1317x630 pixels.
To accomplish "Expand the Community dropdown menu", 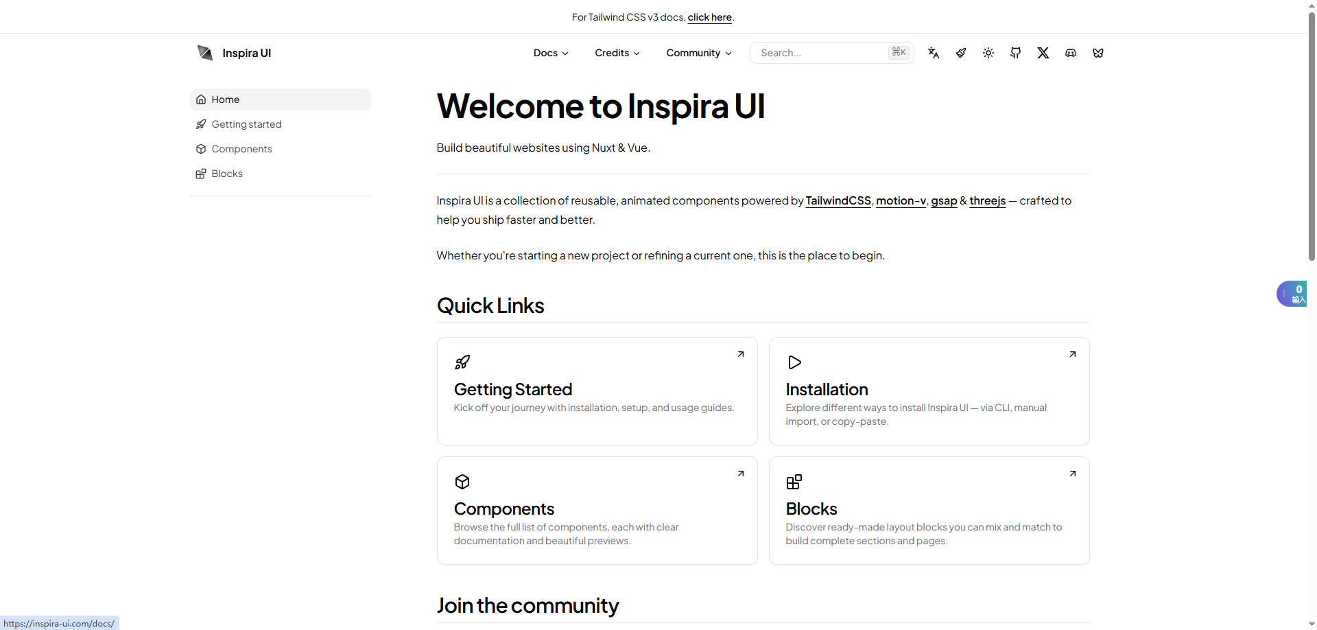I will 699,53.
